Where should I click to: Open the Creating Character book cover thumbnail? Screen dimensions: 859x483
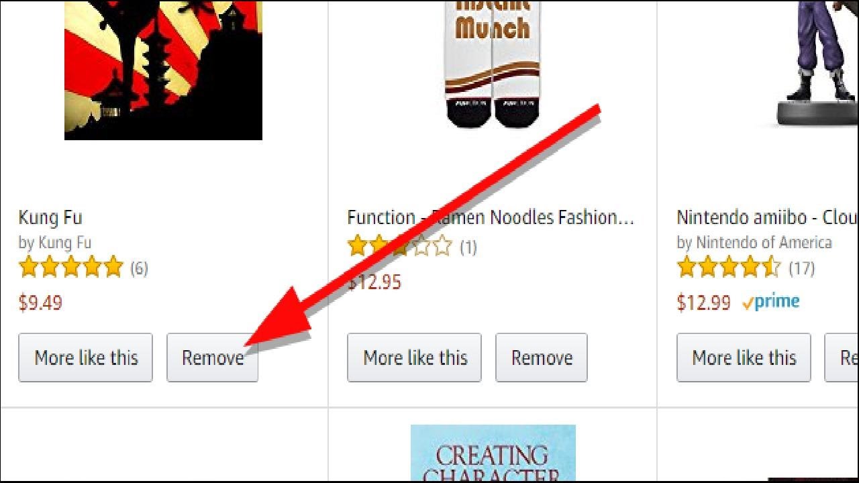493,453
